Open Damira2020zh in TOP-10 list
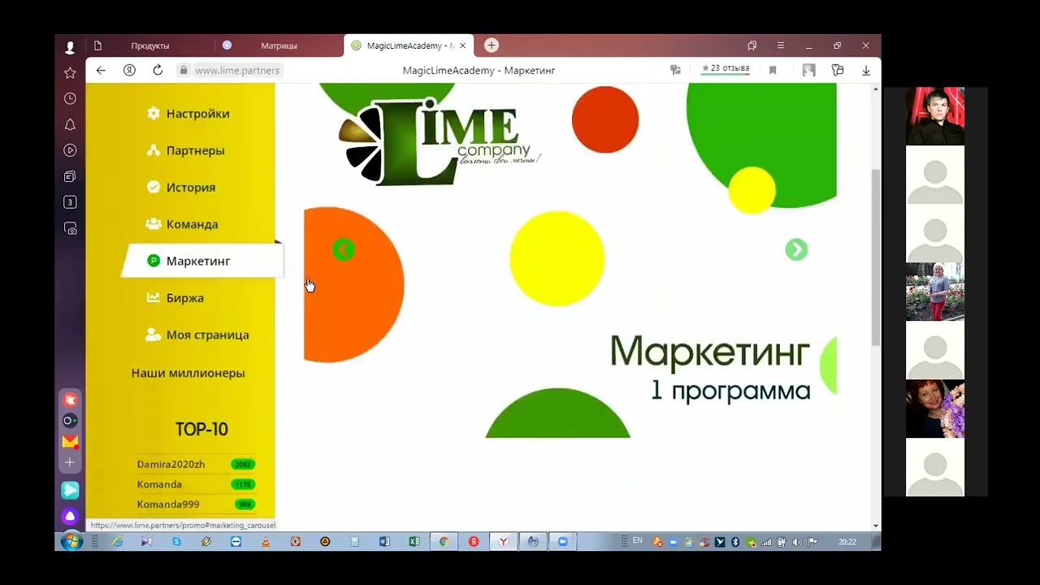Viewport: 1040px width, 585px height. 195,464
